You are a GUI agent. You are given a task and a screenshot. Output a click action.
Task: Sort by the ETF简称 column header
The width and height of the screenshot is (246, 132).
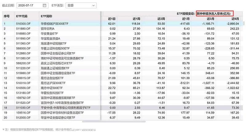(x=46, y=16)
